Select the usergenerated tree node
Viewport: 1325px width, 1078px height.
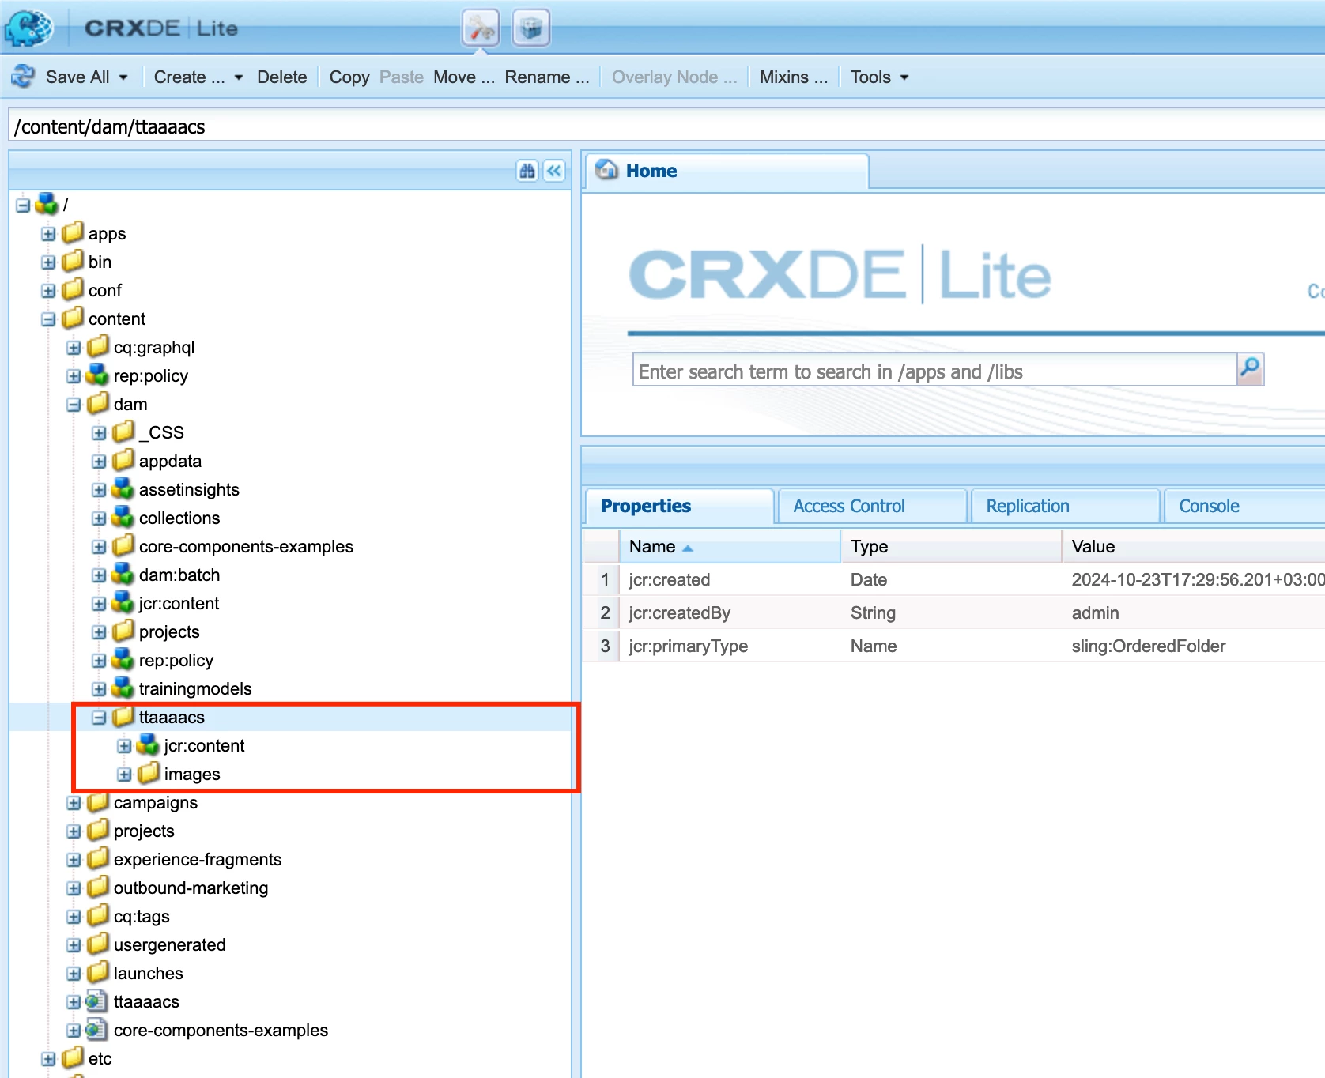(x=169, y=944)
